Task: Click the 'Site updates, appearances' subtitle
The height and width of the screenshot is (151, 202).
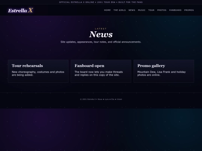Action: 101,42
